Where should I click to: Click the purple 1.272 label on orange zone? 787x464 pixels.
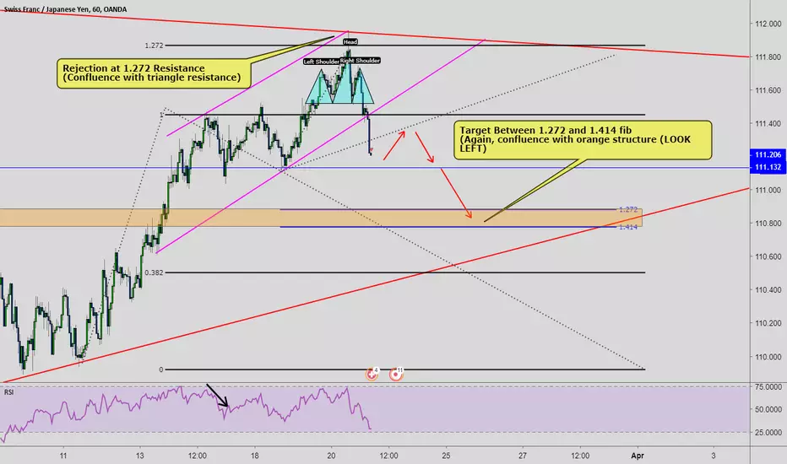(x=628, y=210)
